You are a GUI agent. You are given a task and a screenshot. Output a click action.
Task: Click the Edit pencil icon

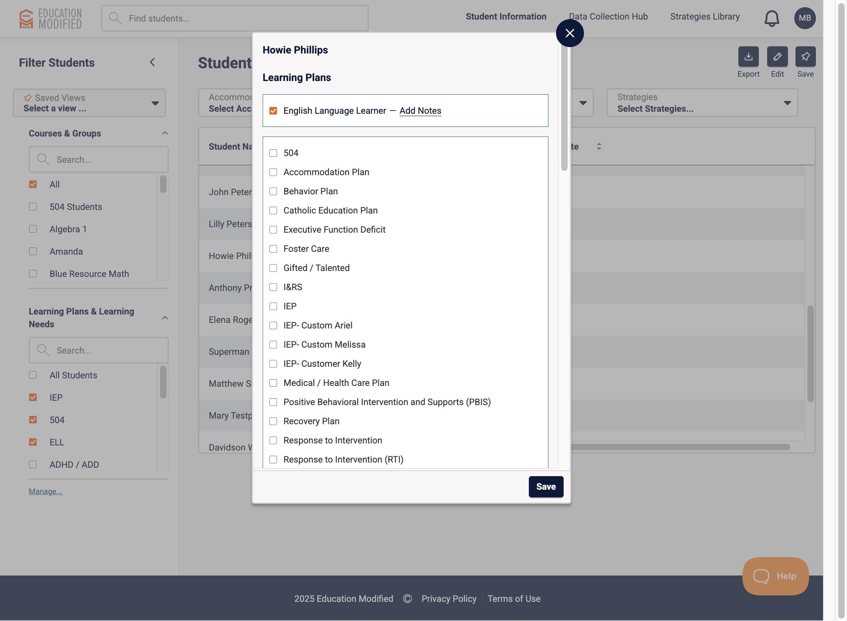coord(777,57)
